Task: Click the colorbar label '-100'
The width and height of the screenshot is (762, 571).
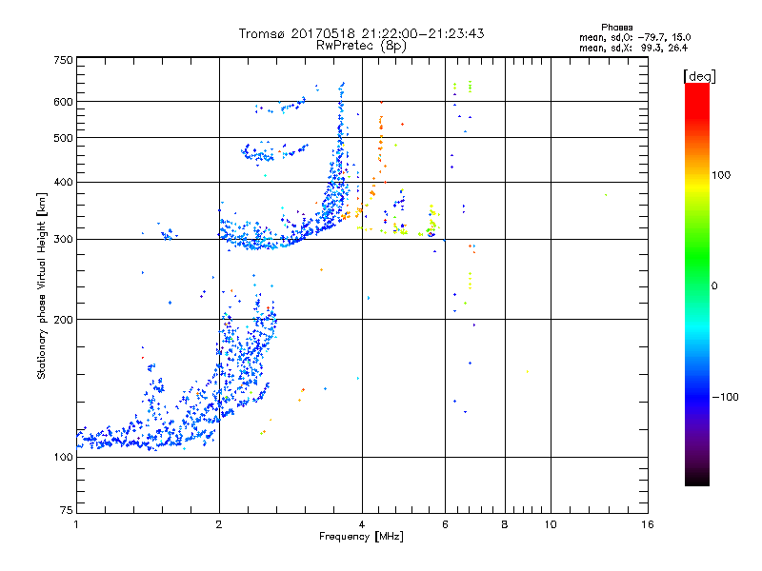Action: pos(726,397)
